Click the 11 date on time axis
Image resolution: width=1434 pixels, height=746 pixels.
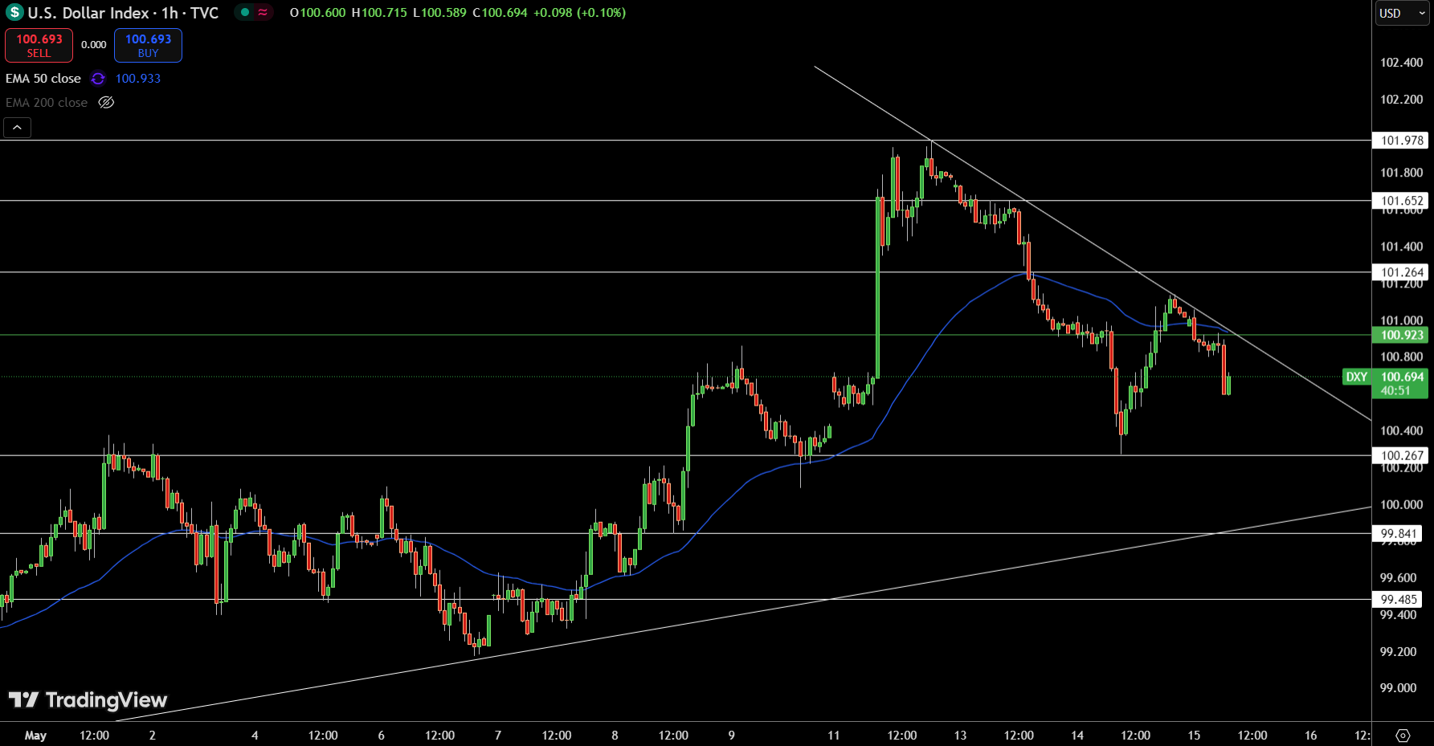tap(834, 735)
